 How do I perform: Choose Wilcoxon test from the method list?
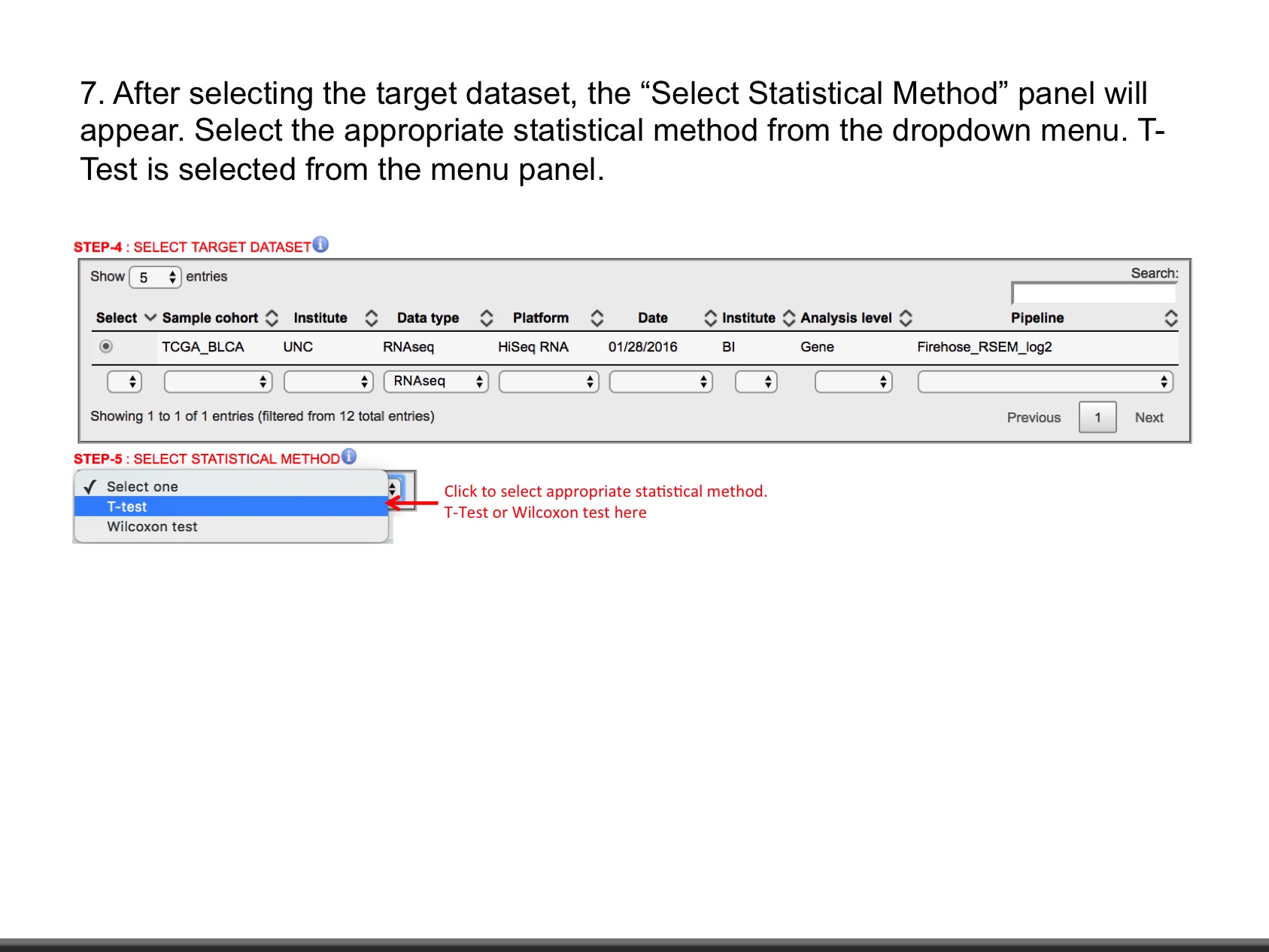[230, 527]
